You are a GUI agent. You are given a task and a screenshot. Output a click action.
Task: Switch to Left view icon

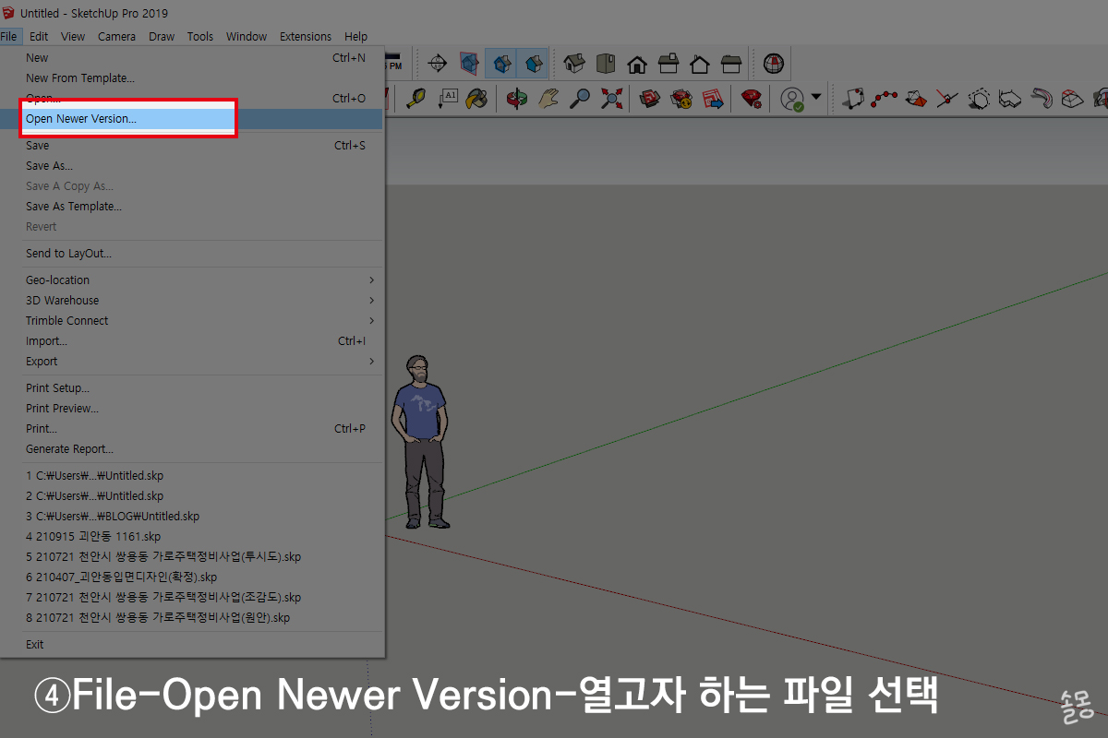[731, 64]
